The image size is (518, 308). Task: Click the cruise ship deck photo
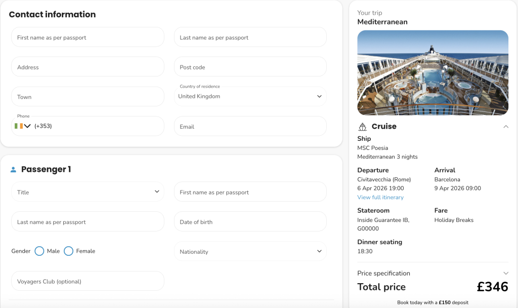[433, 73]
